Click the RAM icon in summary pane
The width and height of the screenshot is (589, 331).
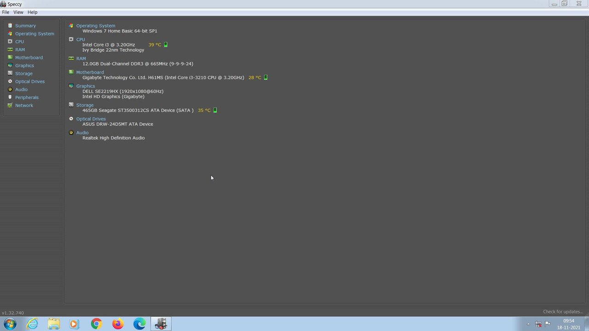(x=71, y=58)
